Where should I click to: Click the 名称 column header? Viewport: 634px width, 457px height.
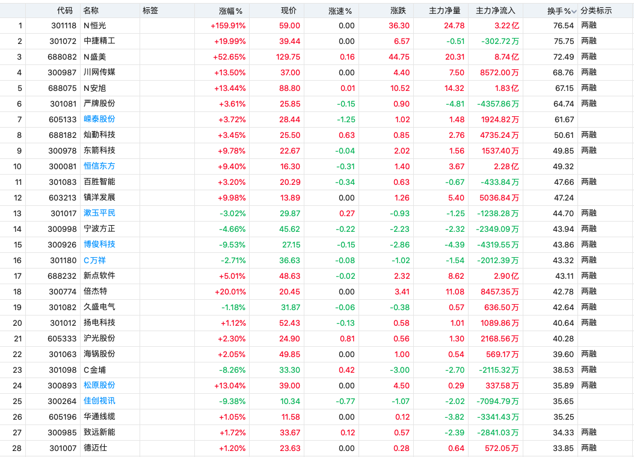pyautogui.click(x=91, y=10)
